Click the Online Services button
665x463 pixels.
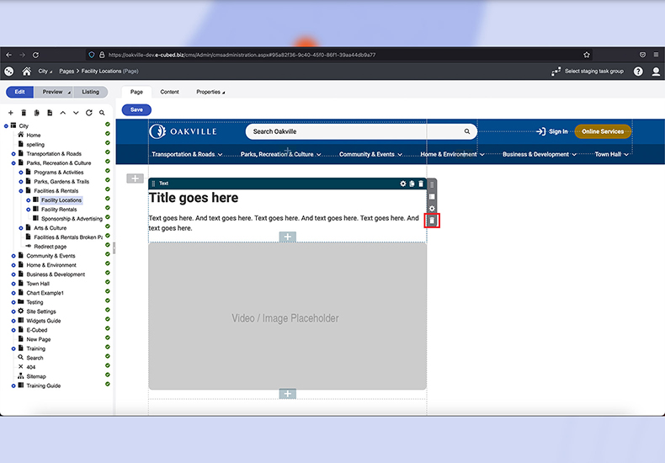[x=602, y=131]
